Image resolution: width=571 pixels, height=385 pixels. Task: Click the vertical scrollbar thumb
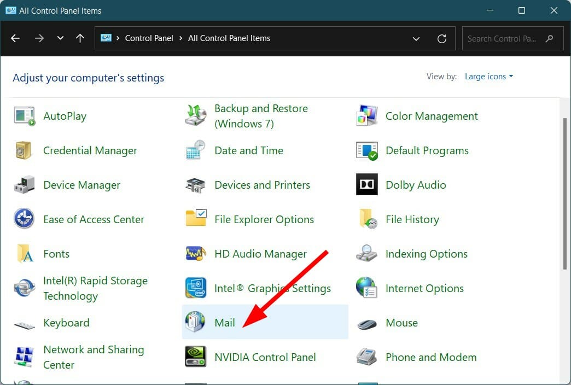565,194
